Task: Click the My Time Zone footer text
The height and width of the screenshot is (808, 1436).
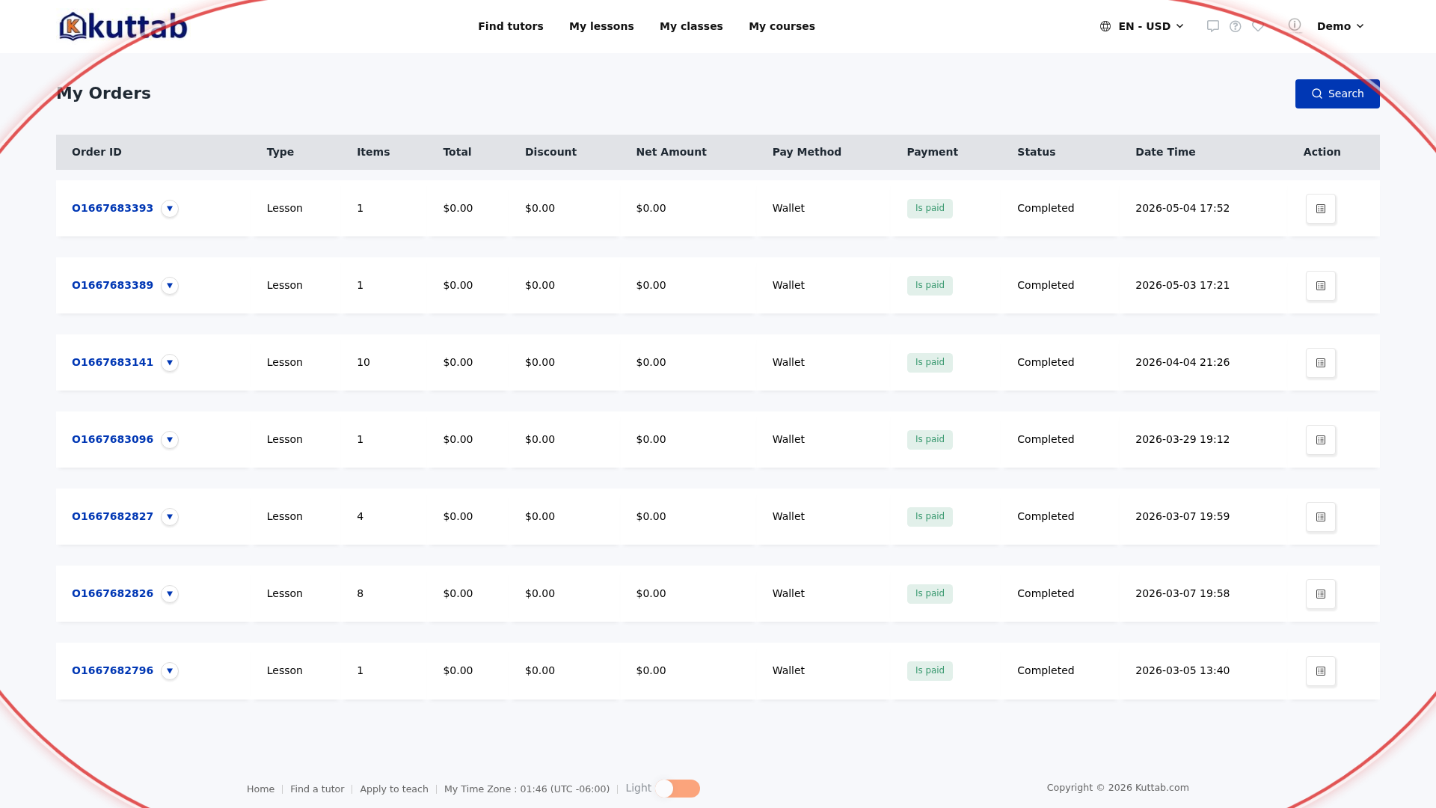Action: [527, 789]
